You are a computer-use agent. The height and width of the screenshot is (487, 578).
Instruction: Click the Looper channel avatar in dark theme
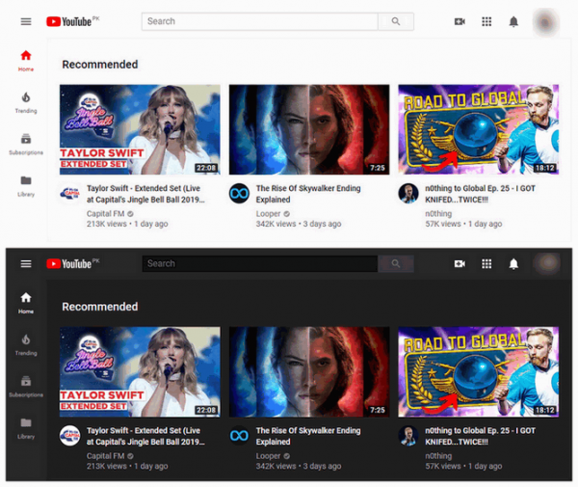click(239, 436)
